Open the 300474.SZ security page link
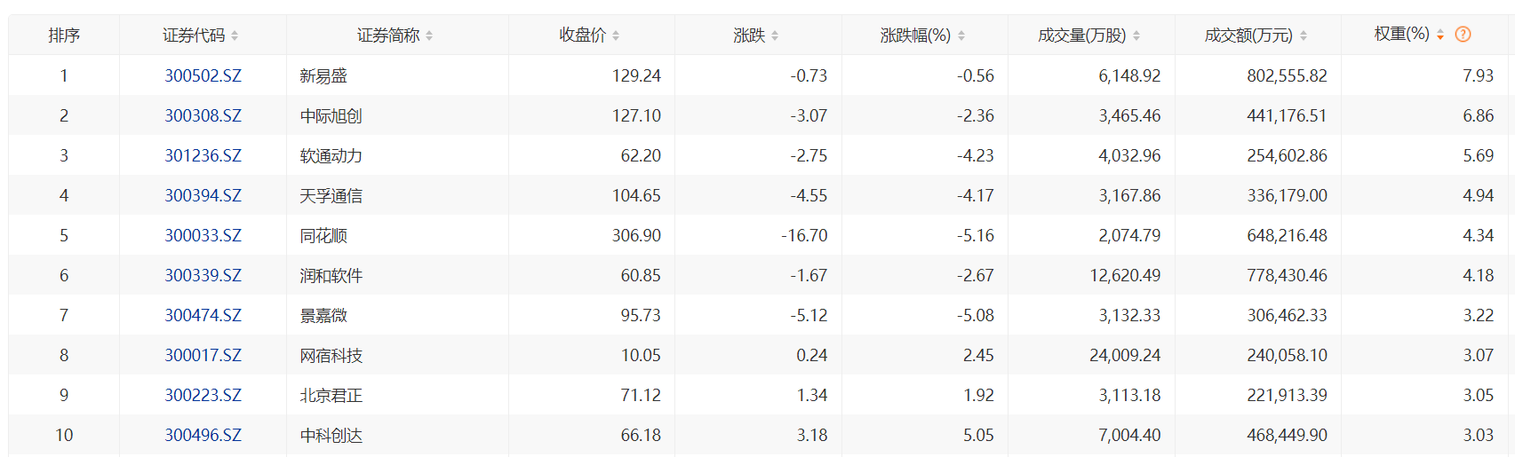 [203, 316]
